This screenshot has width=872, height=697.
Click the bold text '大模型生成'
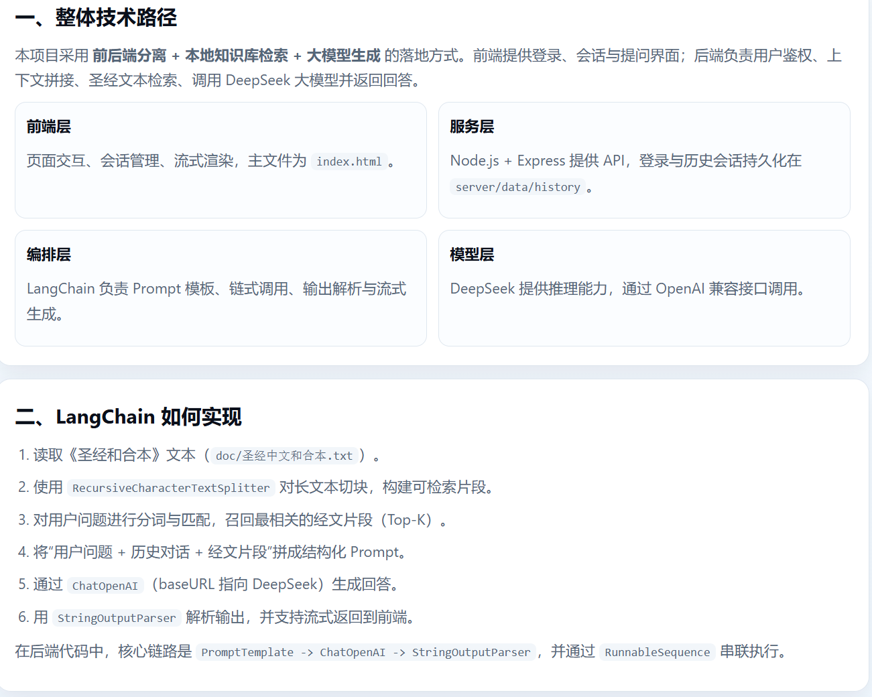pos(344,56)
